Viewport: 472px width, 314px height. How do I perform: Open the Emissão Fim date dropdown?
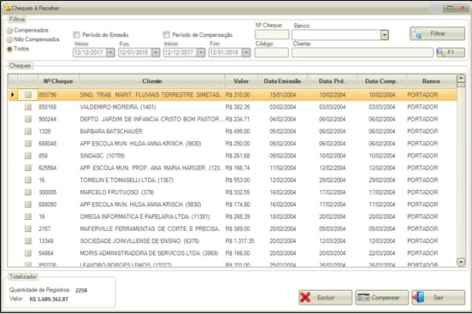pyautogui.click(x=156, y=52)
